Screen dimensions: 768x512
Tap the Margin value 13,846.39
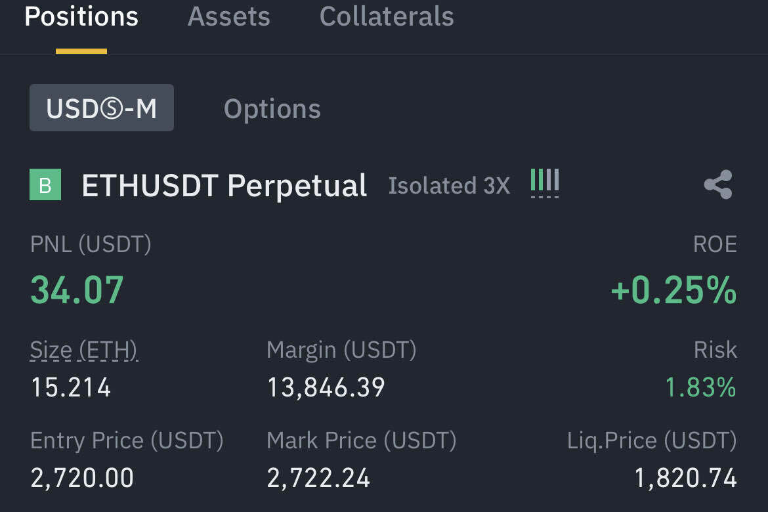pyautogui.click(x=326, y=388)
